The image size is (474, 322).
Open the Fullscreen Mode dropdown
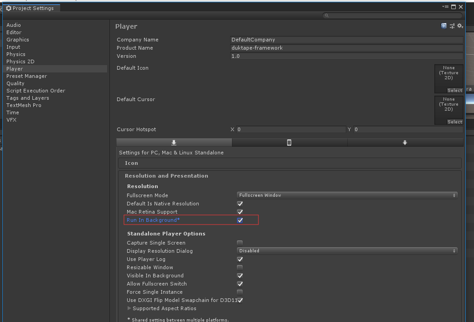tap(347, 195)
